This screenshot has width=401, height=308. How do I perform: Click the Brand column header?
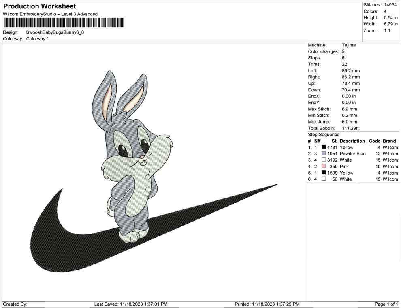point(389,141)
